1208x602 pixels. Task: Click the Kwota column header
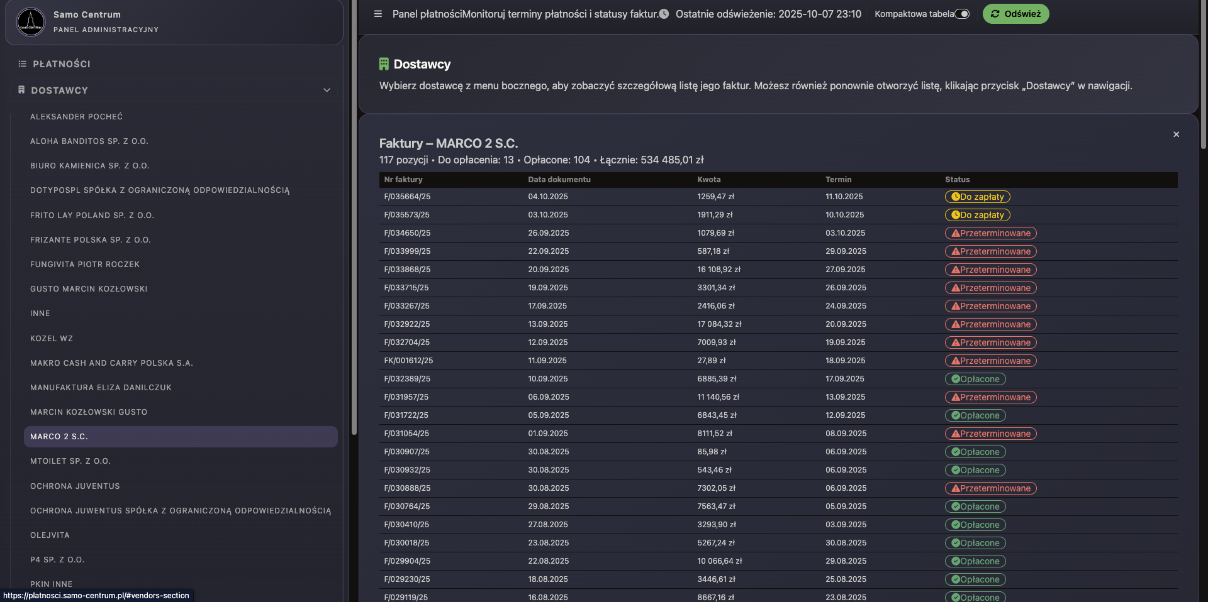[708, 180]
